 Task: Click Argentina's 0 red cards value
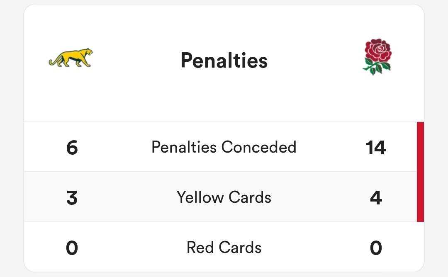(72, 248)
